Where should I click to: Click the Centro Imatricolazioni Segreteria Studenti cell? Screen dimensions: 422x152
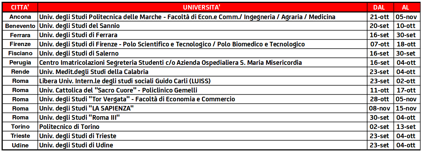tap(202, 63)
